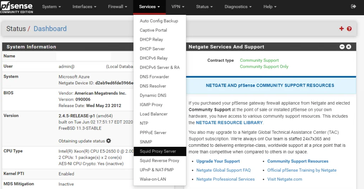Open Official pfSense Training by Netgate link
This screenshot has width=364, height=189.
tap(302, 170)
